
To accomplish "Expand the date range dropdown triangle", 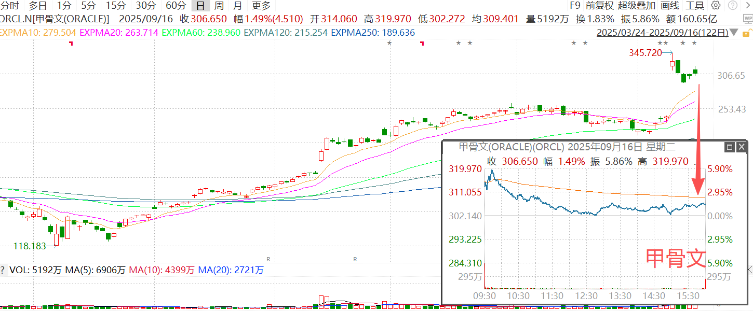I will [733, 32].
